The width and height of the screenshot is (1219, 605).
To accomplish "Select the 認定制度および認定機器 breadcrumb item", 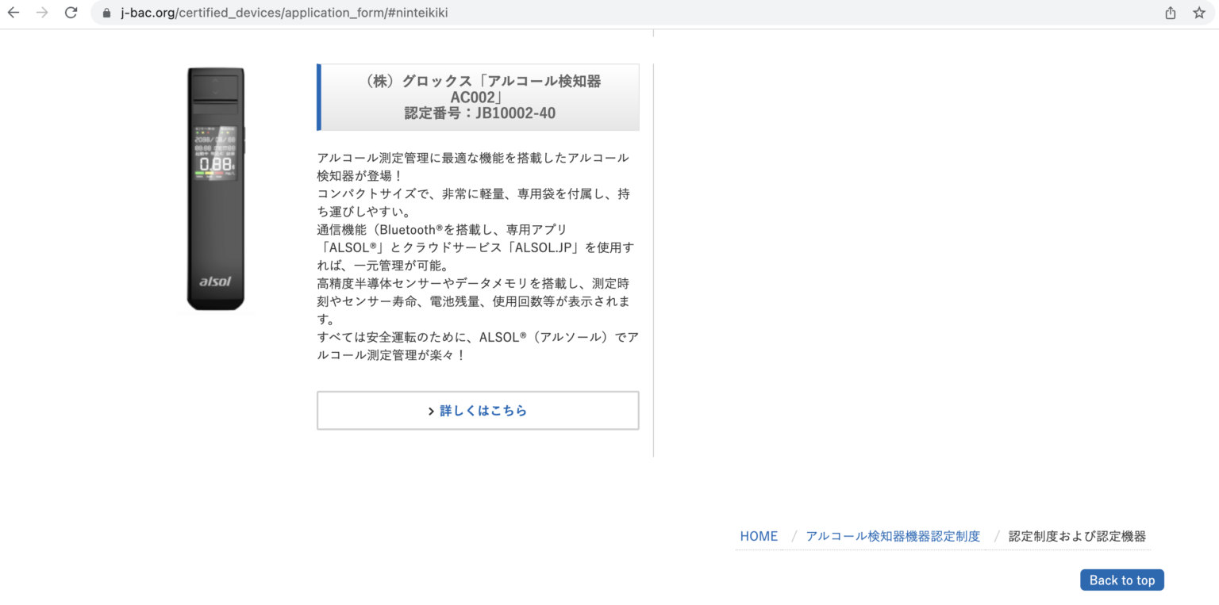I will point(1077,536).
